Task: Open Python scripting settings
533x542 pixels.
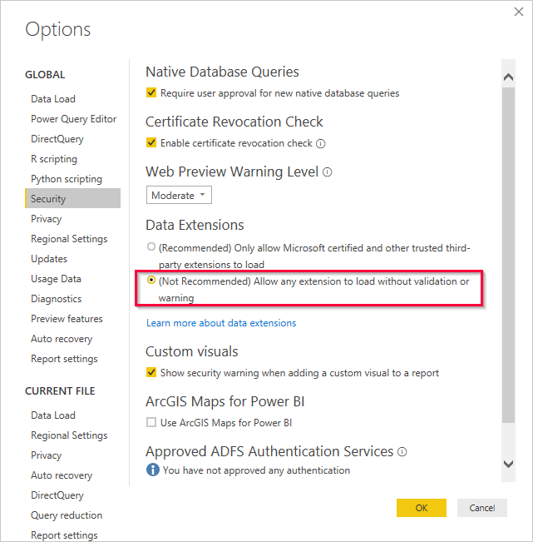Action: (67, 179)
